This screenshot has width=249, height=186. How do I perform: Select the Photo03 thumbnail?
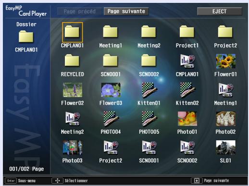point(73,148)
